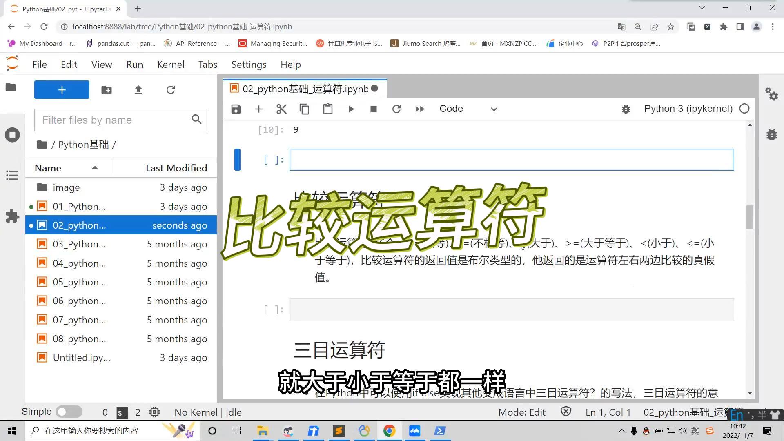The height and width of the screenshot is (441, 784).
Task: Switch input language via the En indicator
Action: 737,415
